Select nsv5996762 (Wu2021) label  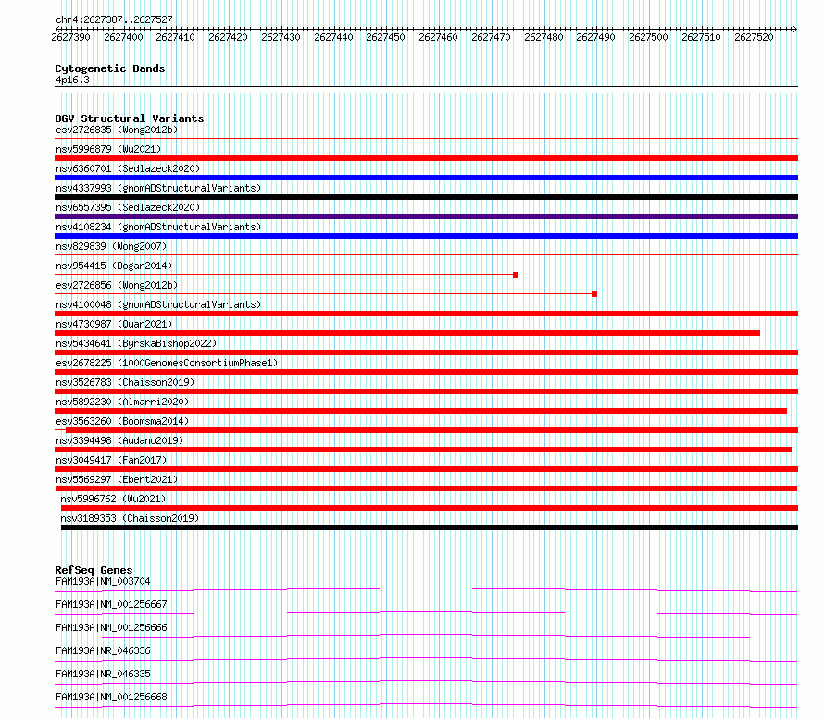point(113,499)
